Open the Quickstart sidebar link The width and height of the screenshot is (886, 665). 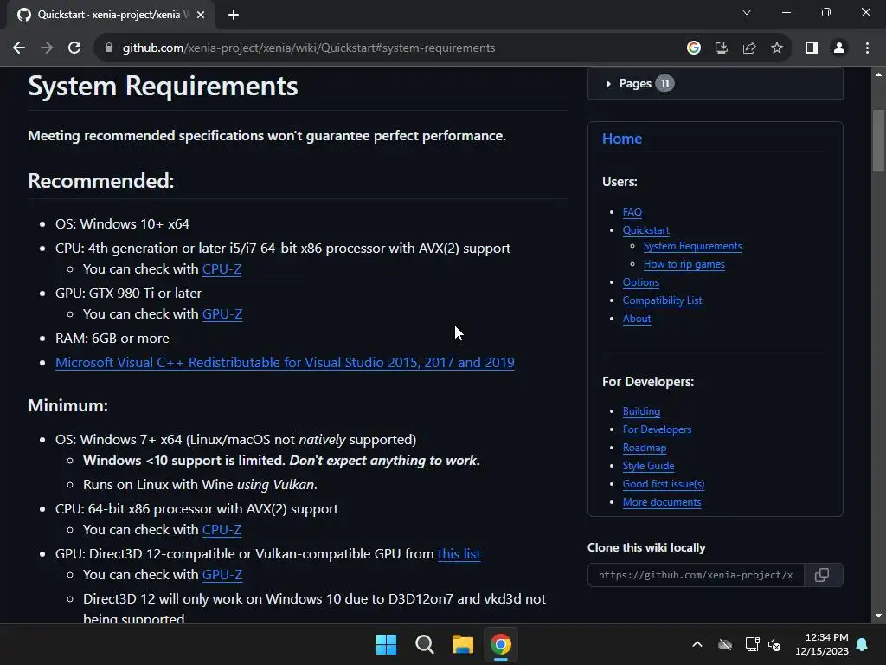point(645,230)
